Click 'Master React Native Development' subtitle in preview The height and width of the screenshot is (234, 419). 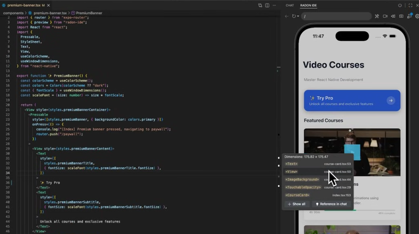(x=334, y=80)
